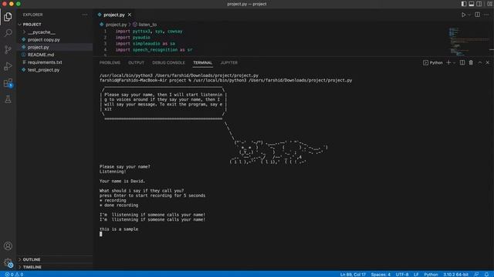Switch to the PROBLEMS tab

tap(110, 63)
